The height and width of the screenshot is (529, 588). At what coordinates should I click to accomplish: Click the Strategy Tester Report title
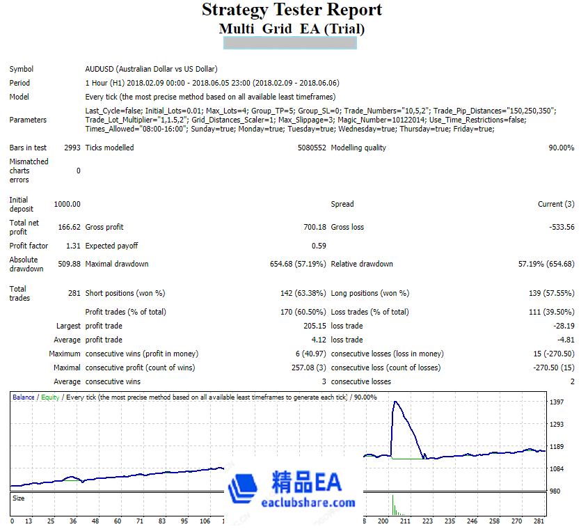tap(292, 10)
